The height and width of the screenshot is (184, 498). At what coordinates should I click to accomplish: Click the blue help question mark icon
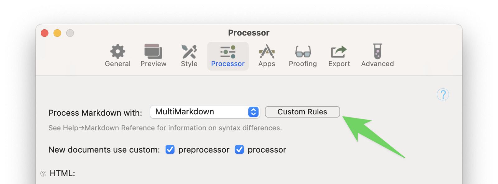pos(443,94)
